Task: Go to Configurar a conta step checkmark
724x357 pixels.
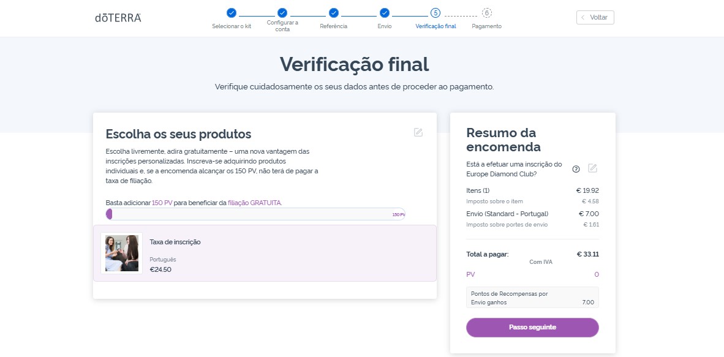Action: coord(282,13)
